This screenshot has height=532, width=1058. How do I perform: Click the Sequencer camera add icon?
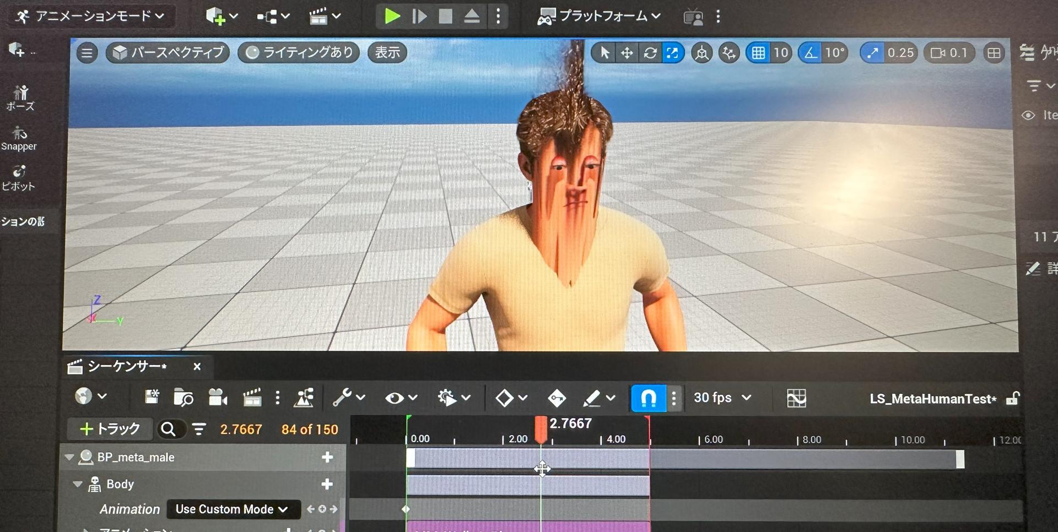pos(218,398)
